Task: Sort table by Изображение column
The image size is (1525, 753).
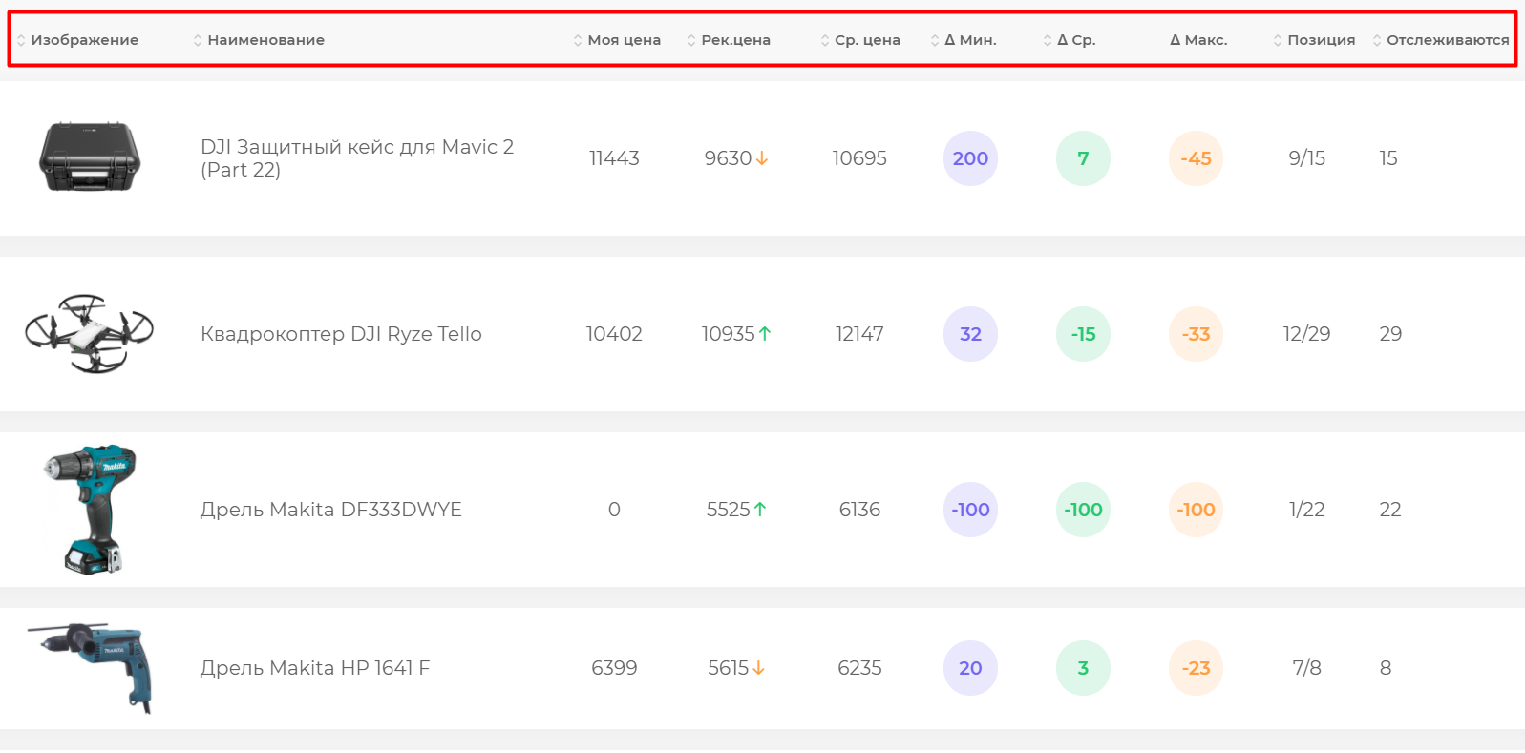Action: [x=78, y=40]
